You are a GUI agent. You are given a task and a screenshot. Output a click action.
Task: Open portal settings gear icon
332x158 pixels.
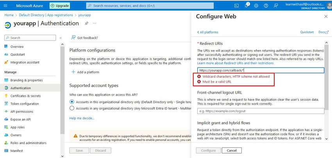click(256, 6)
